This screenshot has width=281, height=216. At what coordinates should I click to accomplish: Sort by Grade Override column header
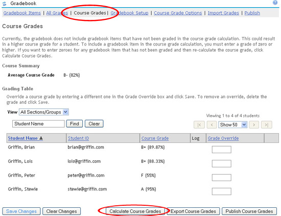coord(223,138)
